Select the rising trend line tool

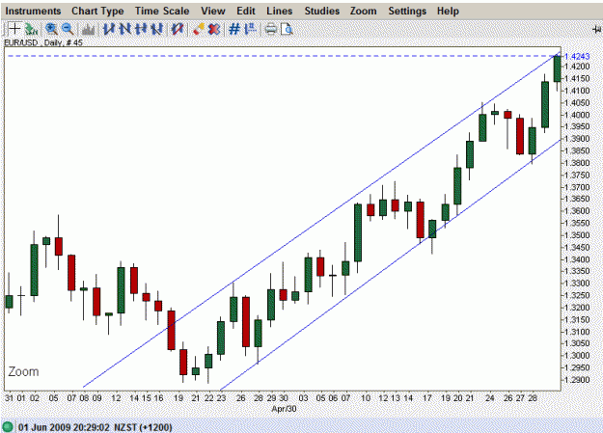click(x=109, y=29)
